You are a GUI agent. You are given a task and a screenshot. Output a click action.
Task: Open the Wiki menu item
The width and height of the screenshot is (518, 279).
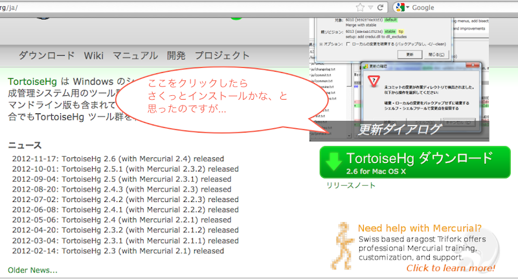pyautogui.click(x=93, y=56)
